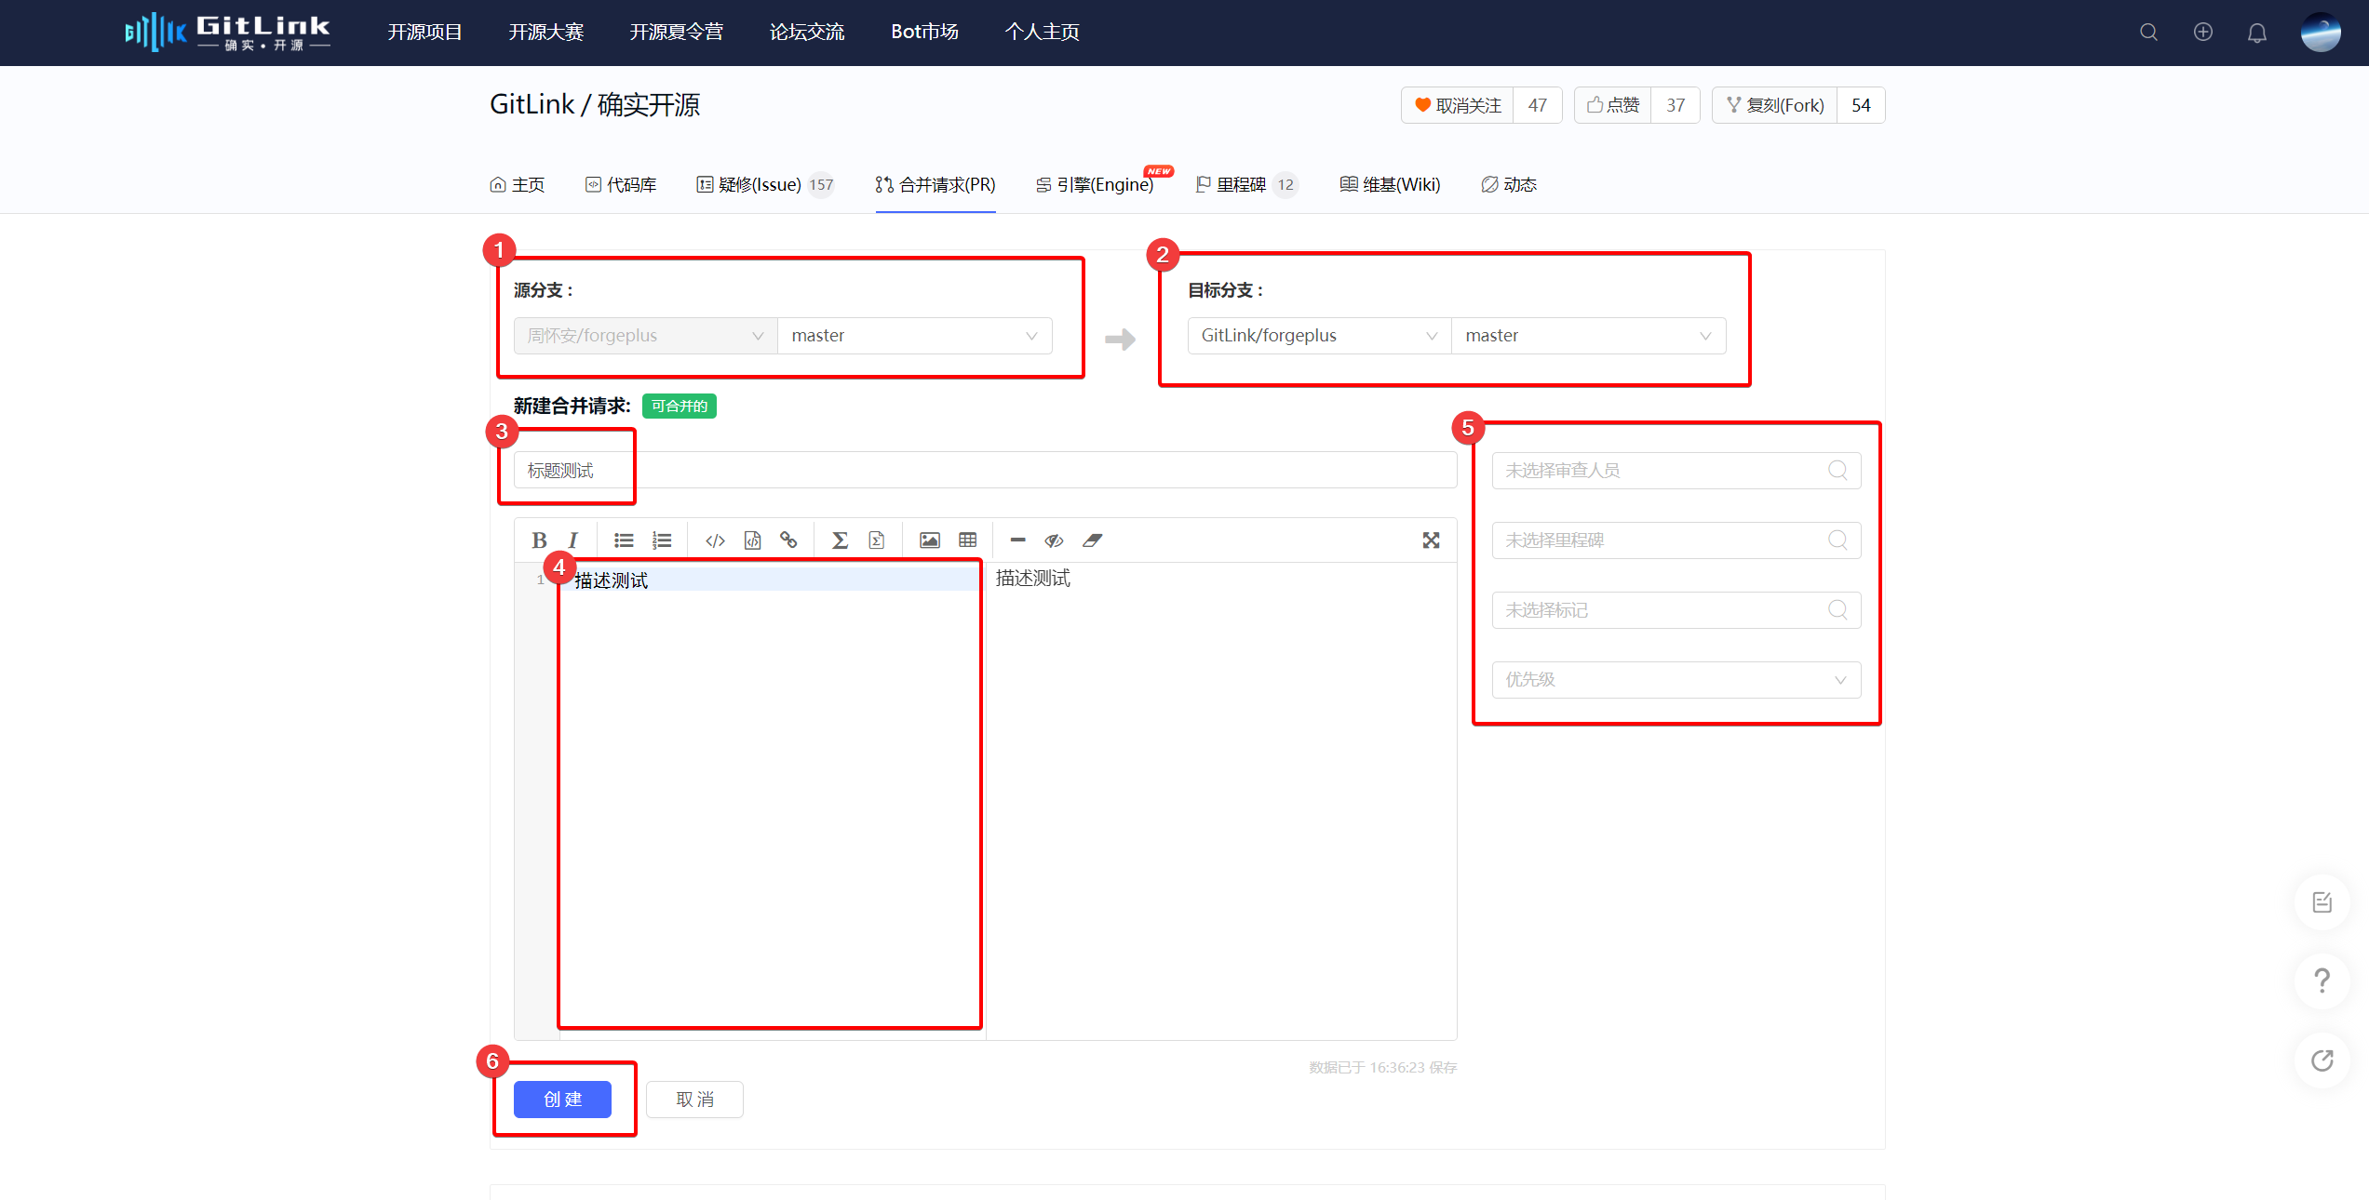The image size is (2369, 1200).
Task: Focus the 未选择审查人员 reviewer field
Action: (1676, 471)
